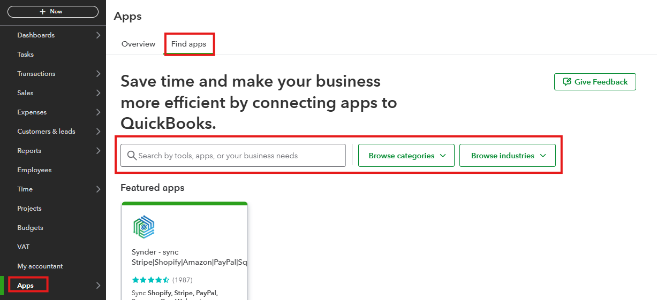Open the Synder app title link
Image resolution: width=657 pixels, height=300 pixels.
point(189,257)
